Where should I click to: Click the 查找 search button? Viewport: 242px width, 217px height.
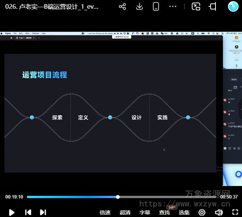(x=164, y=212)
